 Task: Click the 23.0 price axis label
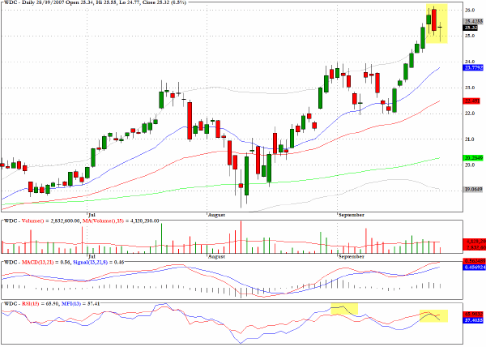pyautogui.click(x=470, y=88)
